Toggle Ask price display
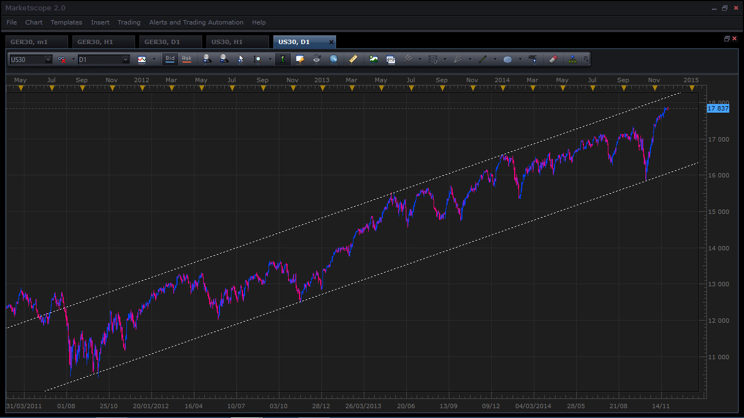This screenshot has height=418, width=744. 187,59
